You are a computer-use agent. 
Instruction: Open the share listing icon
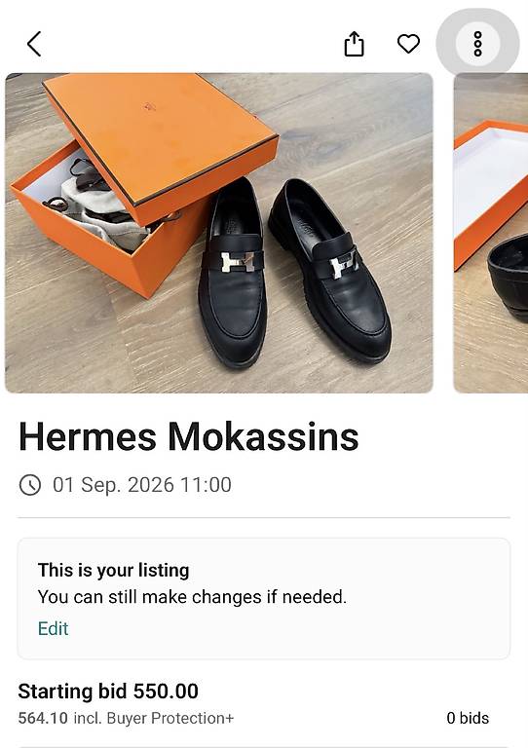click(x=354, y=44)
